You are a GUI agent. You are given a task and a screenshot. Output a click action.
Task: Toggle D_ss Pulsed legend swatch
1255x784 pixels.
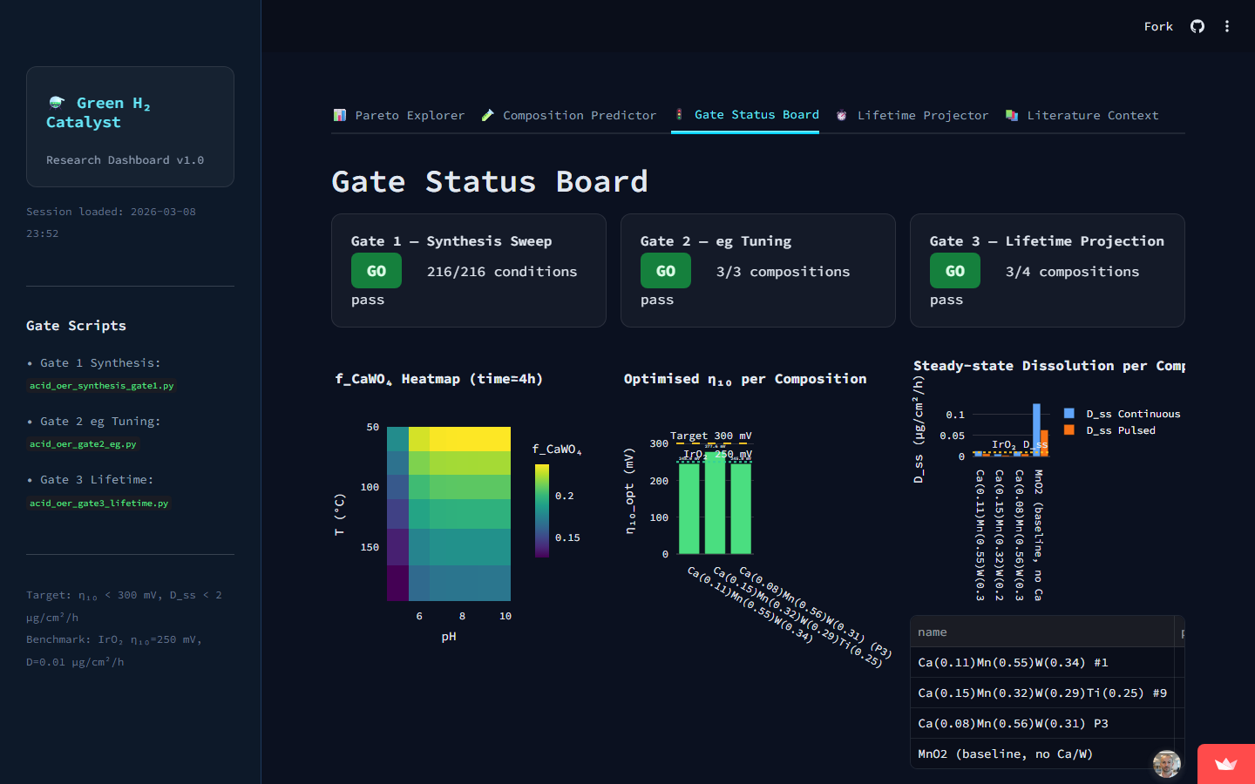point(1069,430)
